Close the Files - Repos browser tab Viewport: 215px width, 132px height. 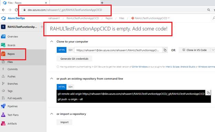tap(46, 3)
